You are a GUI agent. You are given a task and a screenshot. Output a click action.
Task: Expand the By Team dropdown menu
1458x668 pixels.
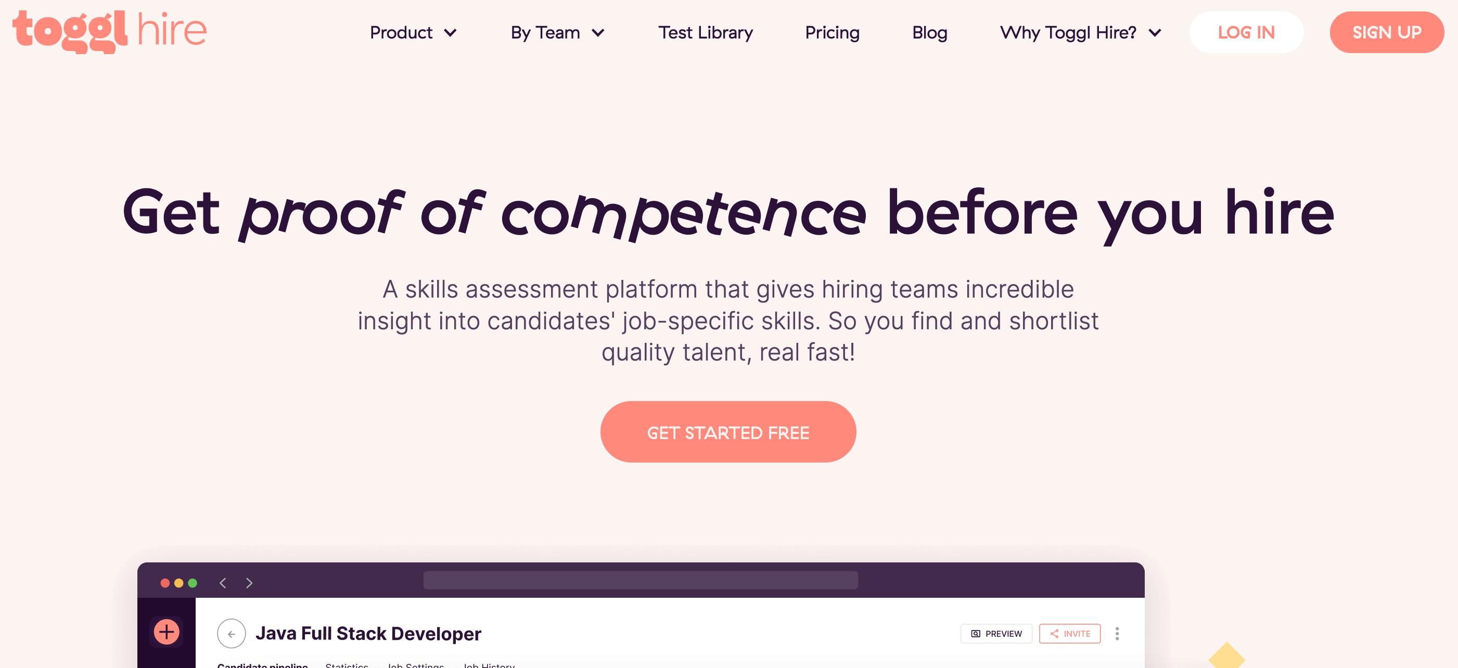click(555, 33)
